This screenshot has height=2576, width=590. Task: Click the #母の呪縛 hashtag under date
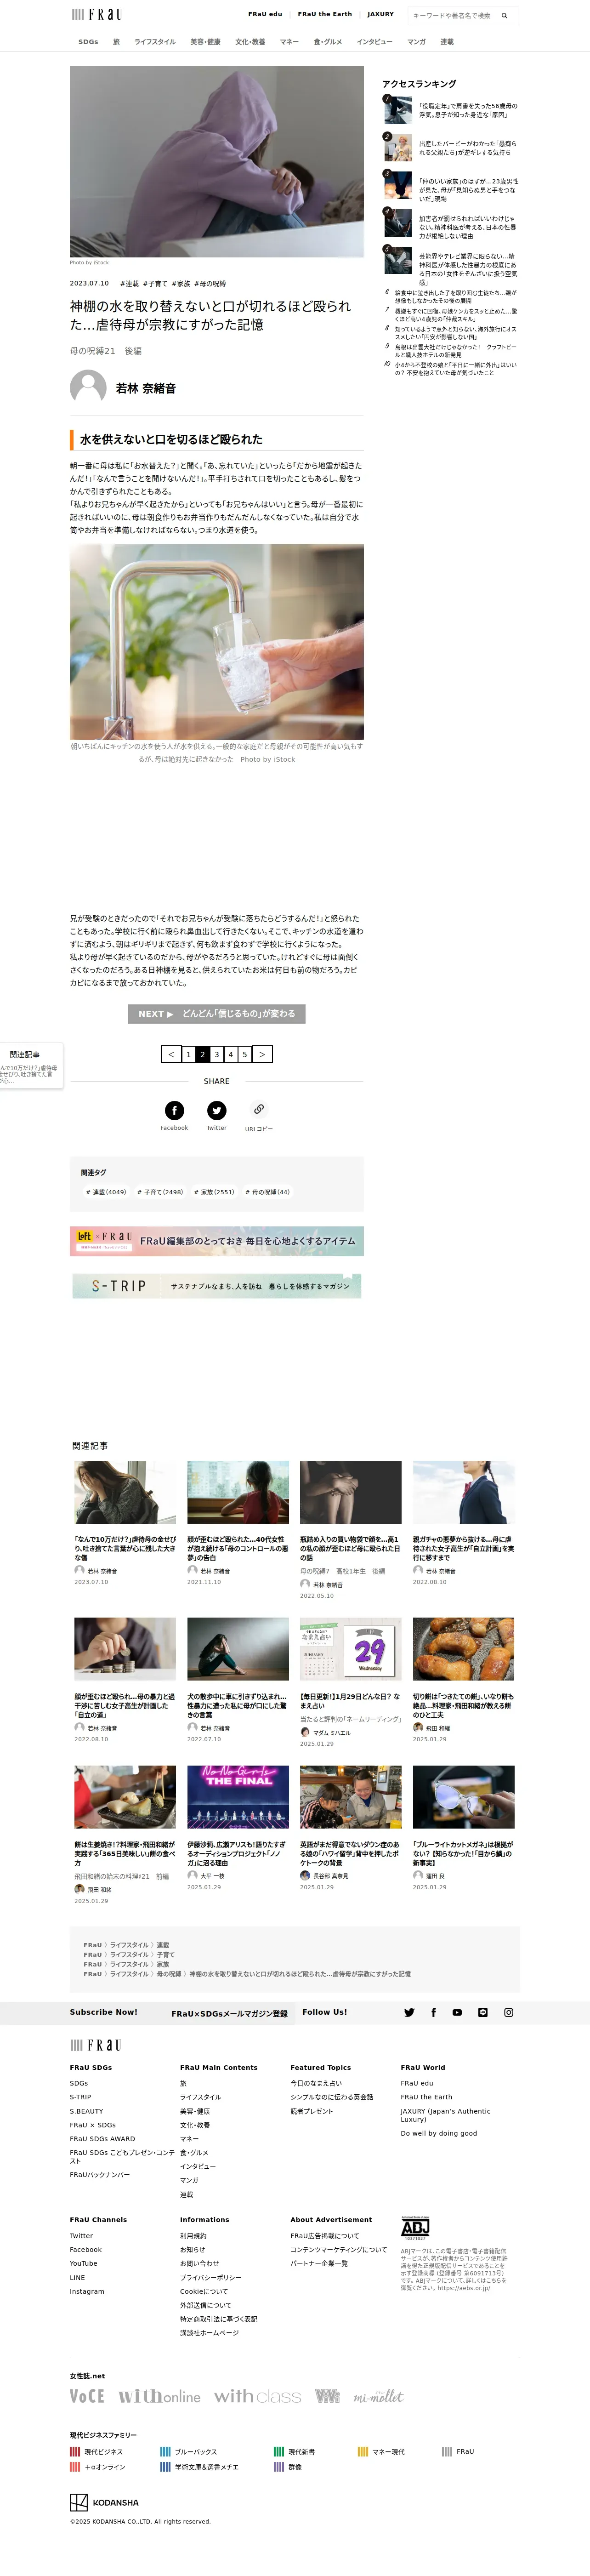(x=210, y=284)
